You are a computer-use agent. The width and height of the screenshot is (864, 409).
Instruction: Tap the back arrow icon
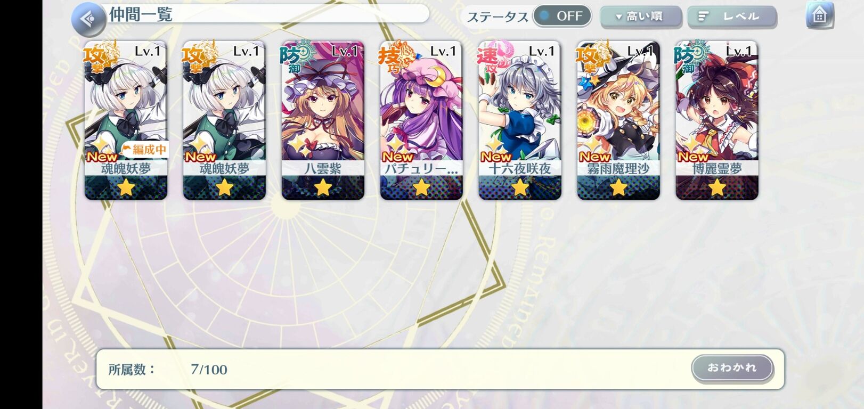87,19
